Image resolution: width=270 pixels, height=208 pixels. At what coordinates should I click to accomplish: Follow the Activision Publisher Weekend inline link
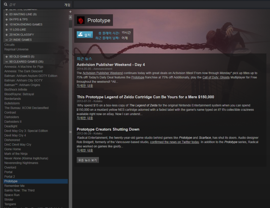[102, 73]
